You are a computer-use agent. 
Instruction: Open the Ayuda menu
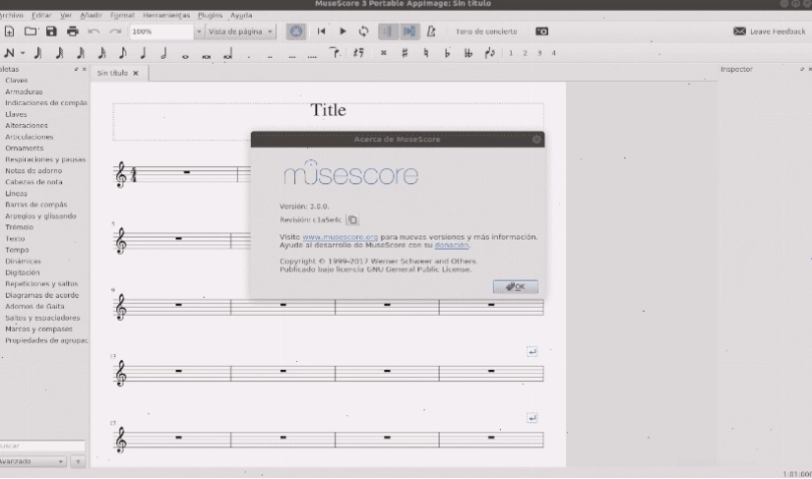point(241,16)
